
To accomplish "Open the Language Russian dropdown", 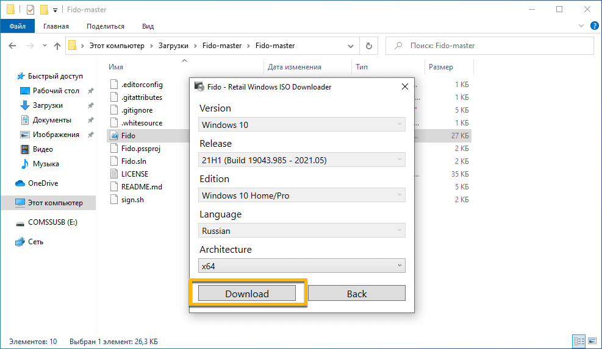I will (x=302, y=230).
